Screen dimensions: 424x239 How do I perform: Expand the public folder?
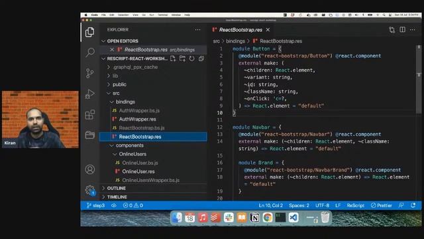click(117, 84)
